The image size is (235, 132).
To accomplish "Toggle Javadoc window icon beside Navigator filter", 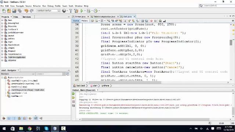I will click(68, 74).
